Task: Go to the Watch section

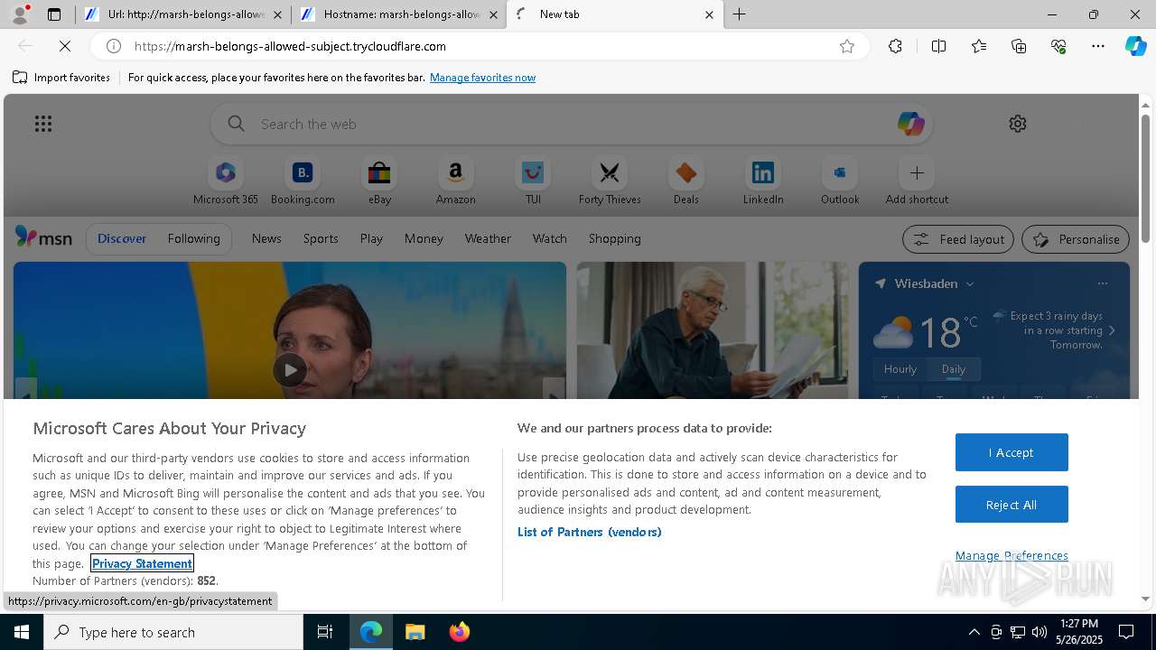Action: tap(550, 238)
